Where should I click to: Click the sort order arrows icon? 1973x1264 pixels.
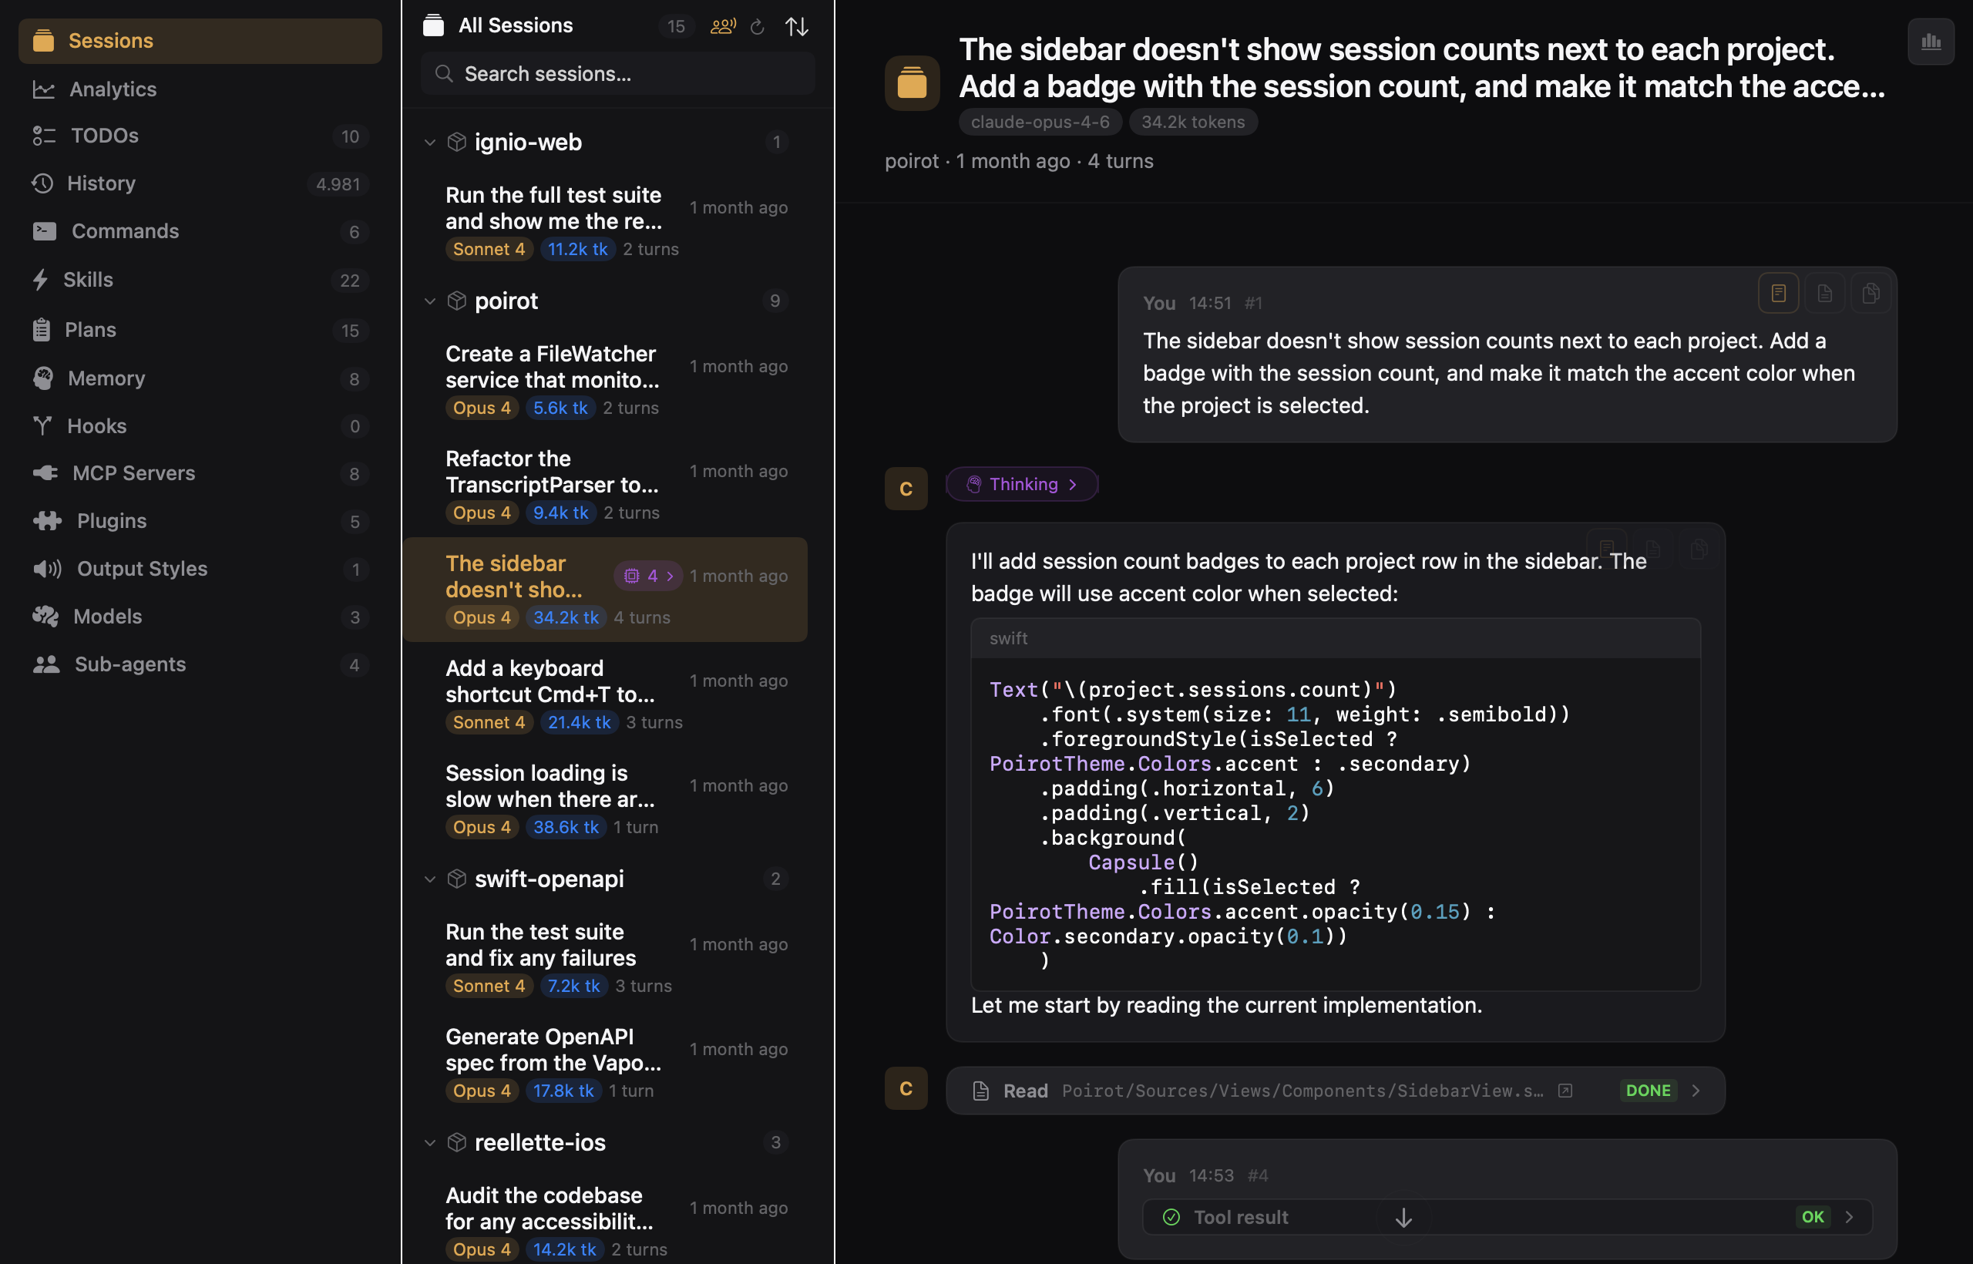pos(796,27)
